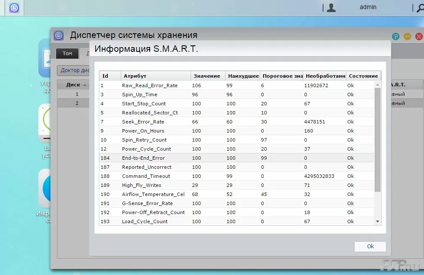Click the Доктор дис button
The width and height of the screenshot is (424, 275).
(x=74, y=70)
